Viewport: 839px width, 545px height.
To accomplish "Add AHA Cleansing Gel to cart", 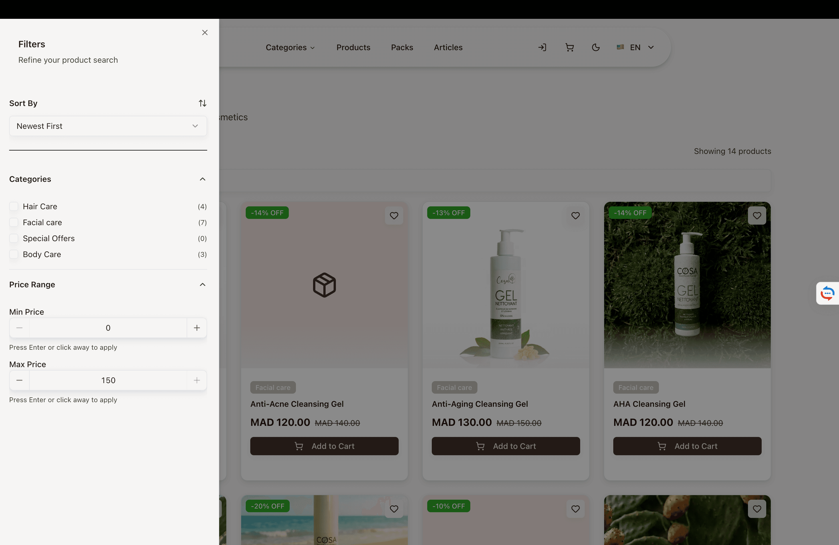I will tap(687, 446).
